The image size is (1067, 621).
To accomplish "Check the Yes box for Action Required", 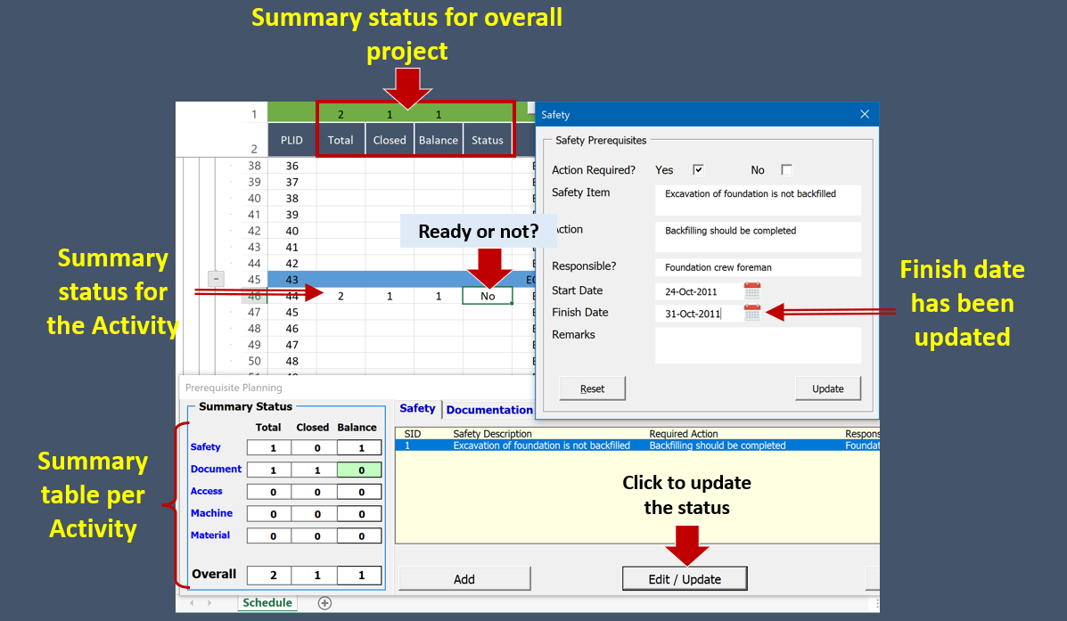I will tap(698, 170).
